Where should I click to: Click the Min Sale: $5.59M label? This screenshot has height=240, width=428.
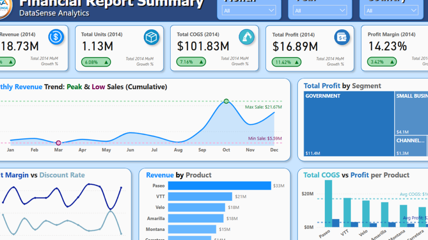pos(265,138)
